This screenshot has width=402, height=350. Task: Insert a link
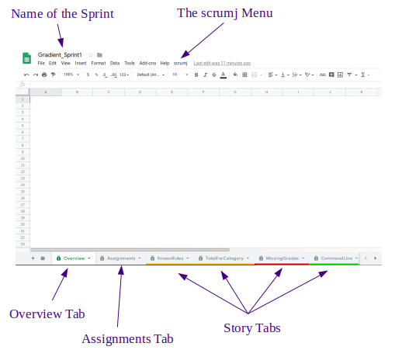322,75
